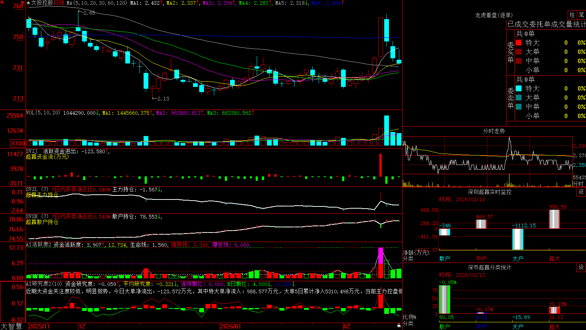Click the 已成交委托单成交量统计 header
Screen dimensions: 586x330
coord(546,24)
